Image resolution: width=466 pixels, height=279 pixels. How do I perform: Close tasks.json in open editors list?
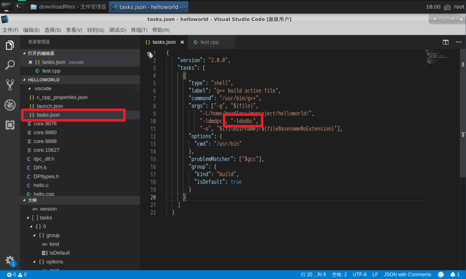(30, 62)
